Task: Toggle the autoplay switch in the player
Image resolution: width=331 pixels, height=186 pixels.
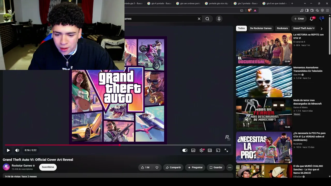Action: (185, 150)
